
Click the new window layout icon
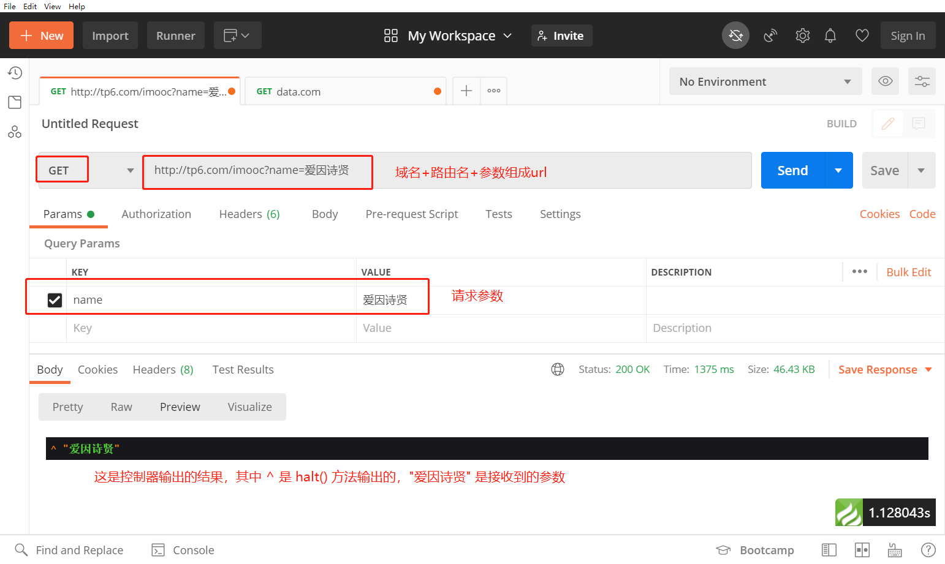(230, 36)
